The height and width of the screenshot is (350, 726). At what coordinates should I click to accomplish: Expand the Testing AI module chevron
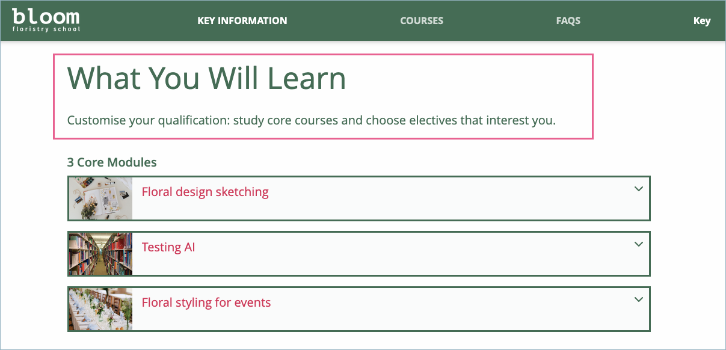tap(639, 244)
